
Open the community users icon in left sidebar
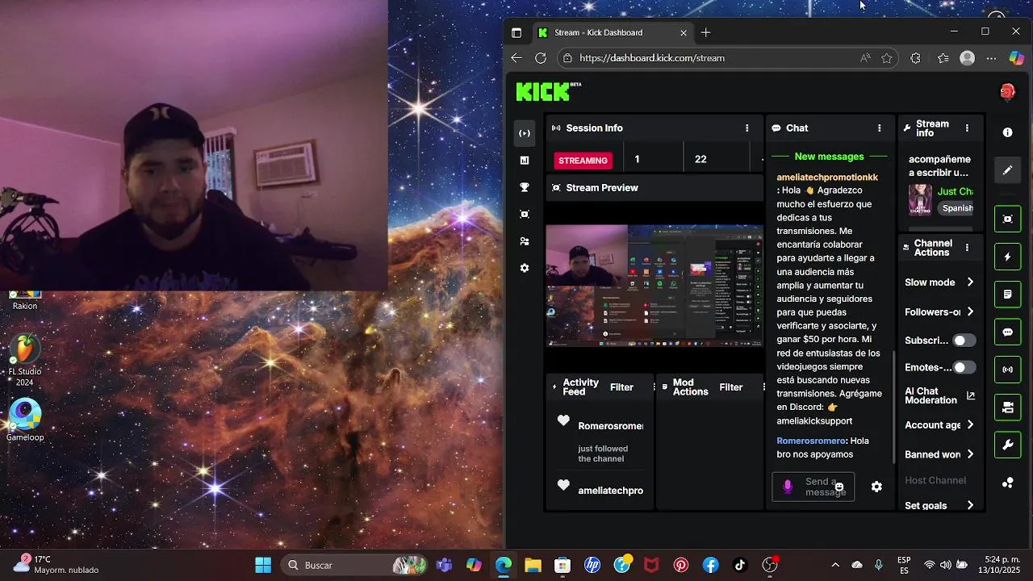pos(525,241)
